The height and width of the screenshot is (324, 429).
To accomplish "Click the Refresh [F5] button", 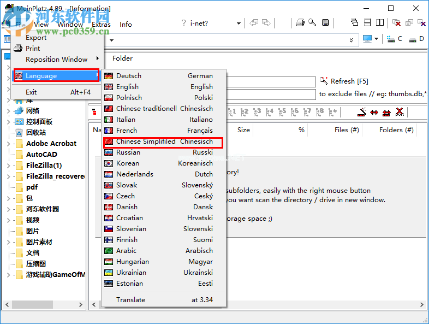I will pyautogui.click(x=344, y=81).
